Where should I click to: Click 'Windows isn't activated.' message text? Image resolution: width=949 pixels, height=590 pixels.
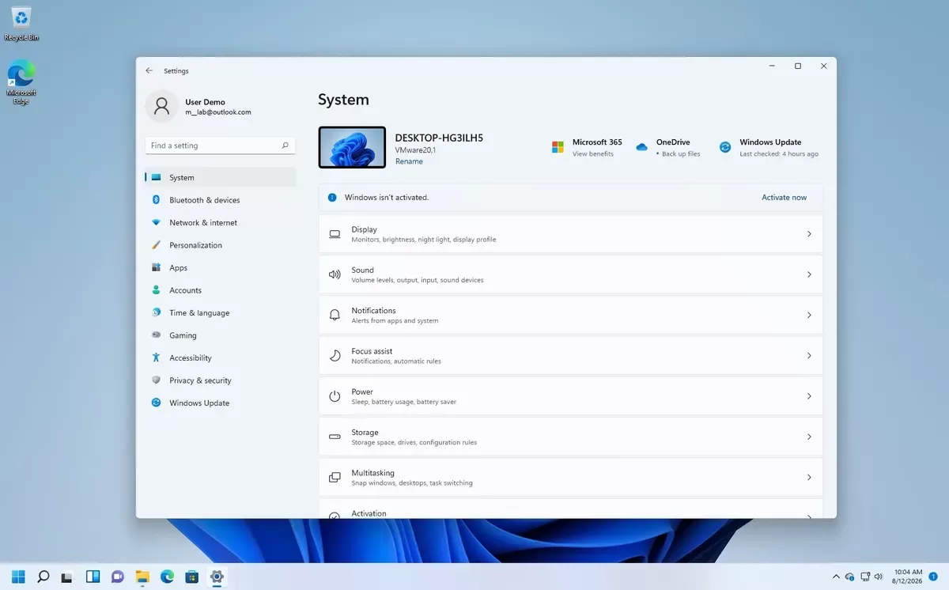(387, 198)
